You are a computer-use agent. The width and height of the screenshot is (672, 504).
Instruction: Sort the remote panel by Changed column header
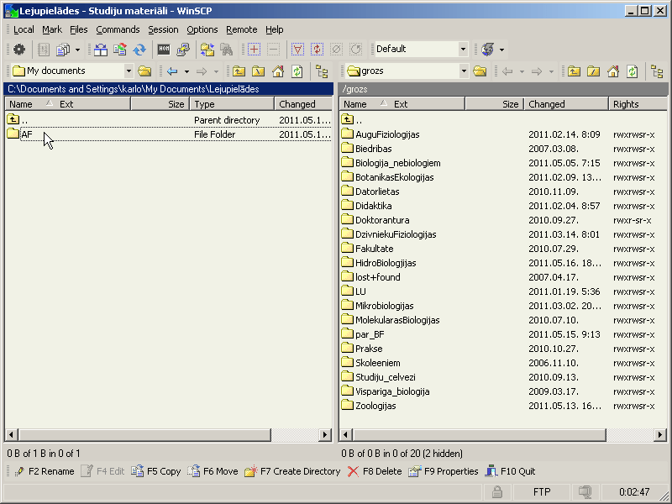(x=566, y=104)
